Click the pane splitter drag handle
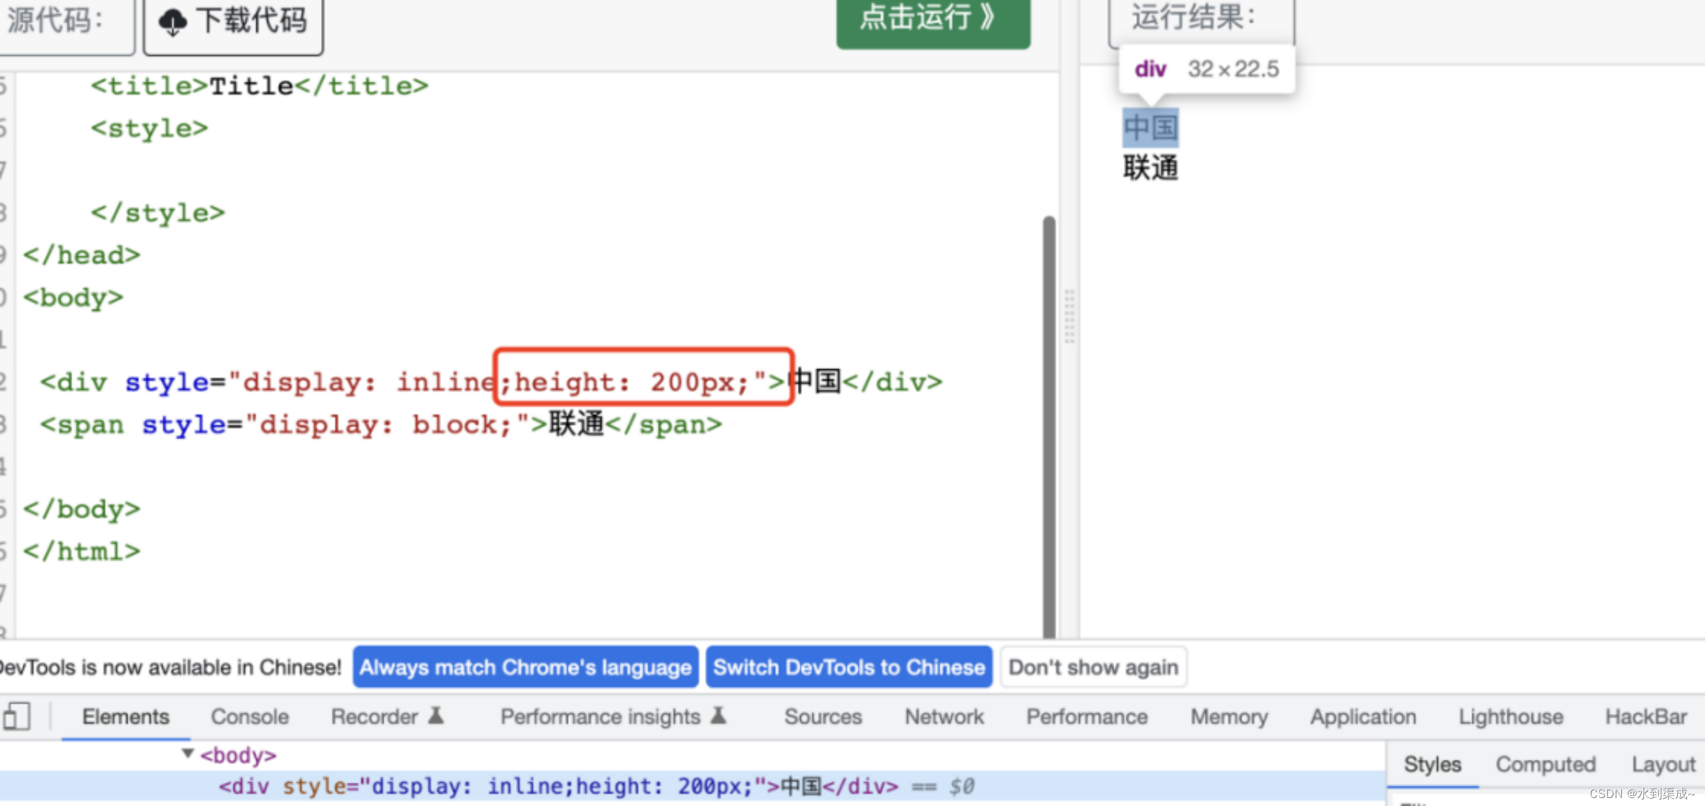The image size is (1705, 806). (x=1070, y=316)
